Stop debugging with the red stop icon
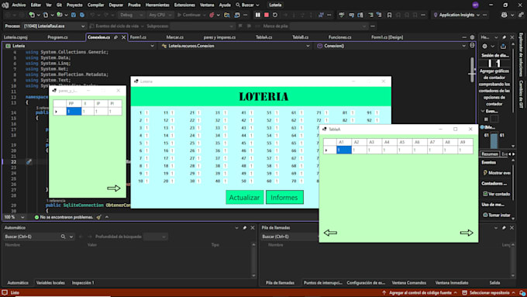This screenshot has width=527, height=297. (x=267, y=15)
